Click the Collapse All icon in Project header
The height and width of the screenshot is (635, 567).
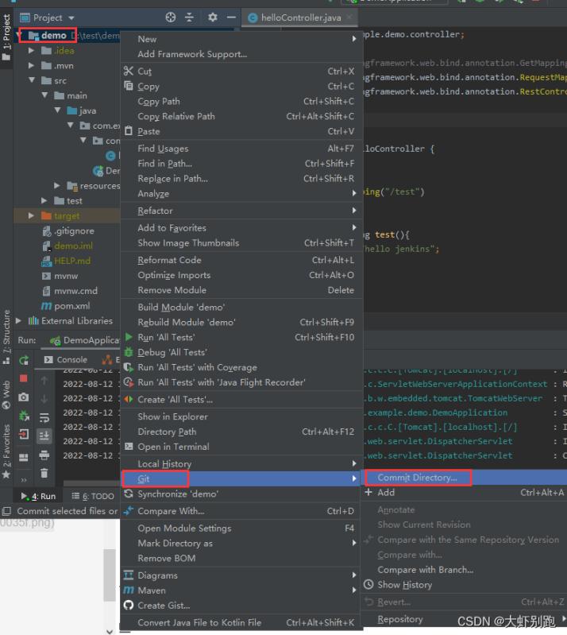coord(190,17)
